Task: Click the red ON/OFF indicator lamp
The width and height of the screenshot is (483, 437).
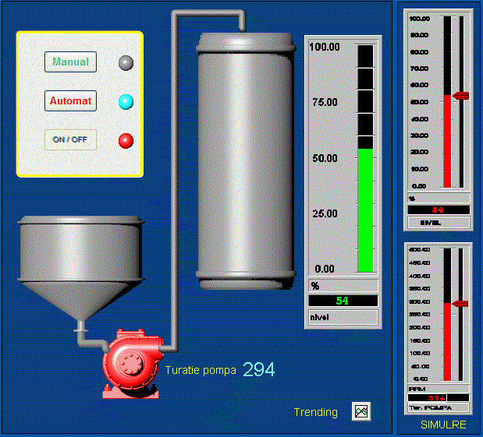Action: 126,141
